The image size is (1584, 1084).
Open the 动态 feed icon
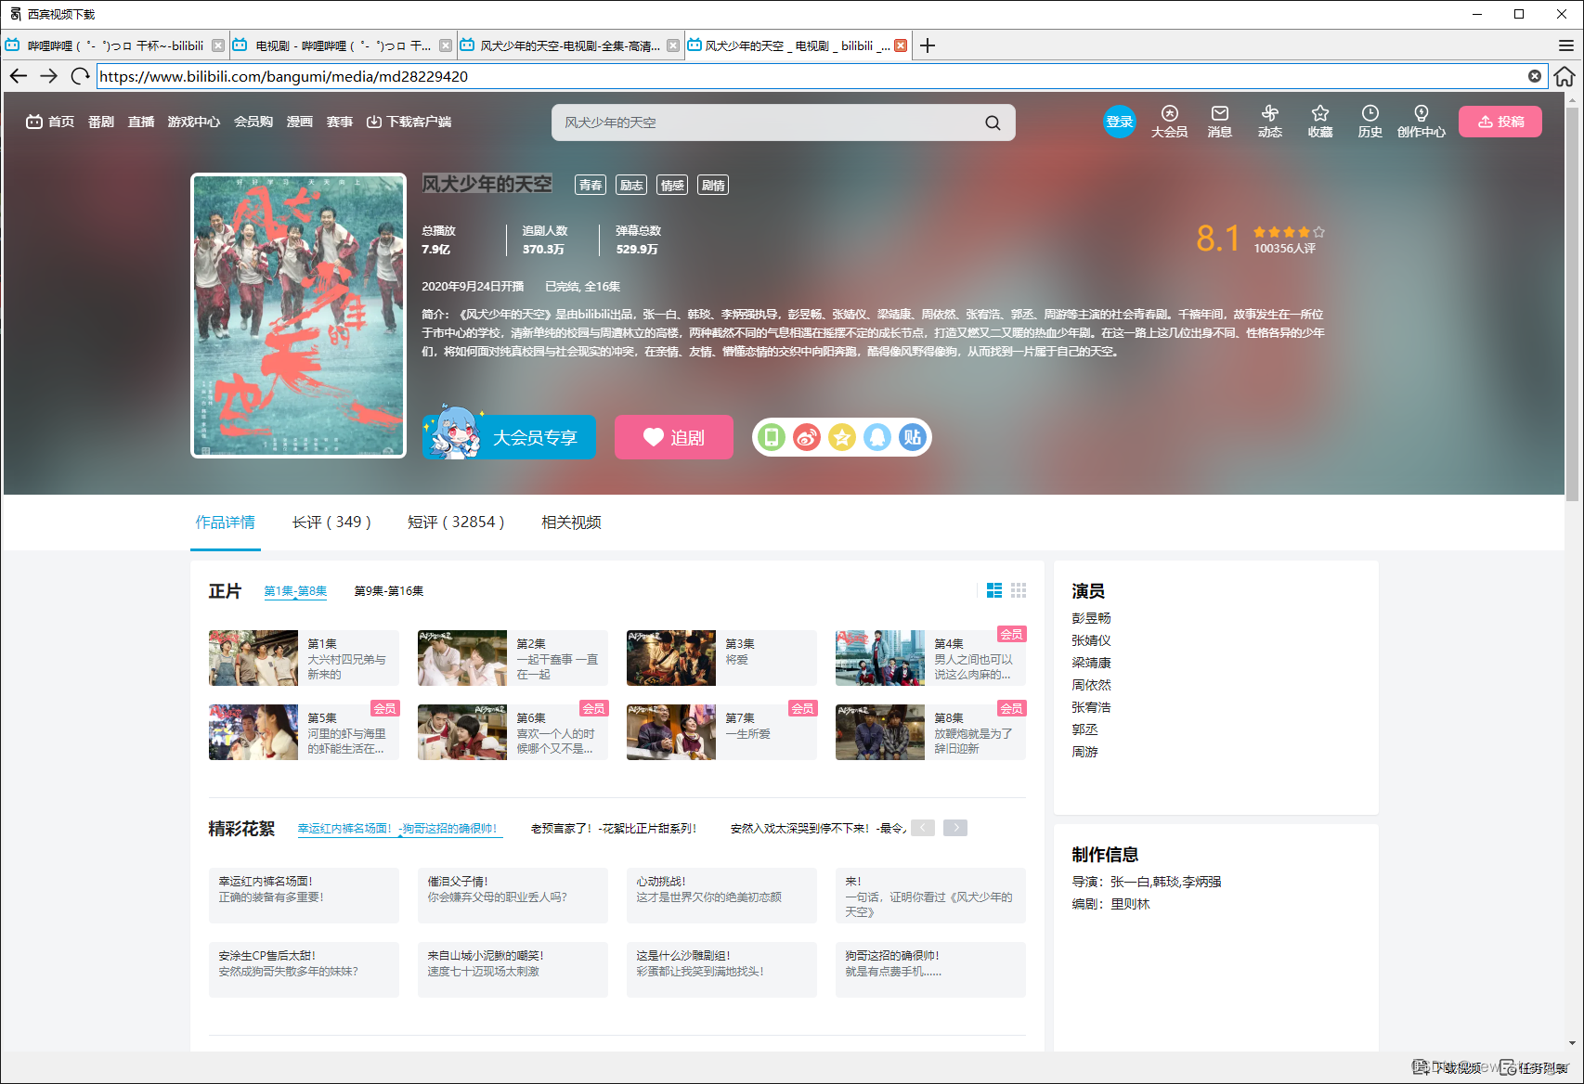pyautogui.click(x=1270, y=122)
